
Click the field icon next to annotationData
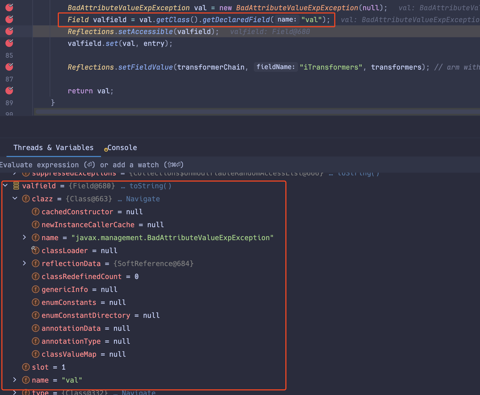35,328
